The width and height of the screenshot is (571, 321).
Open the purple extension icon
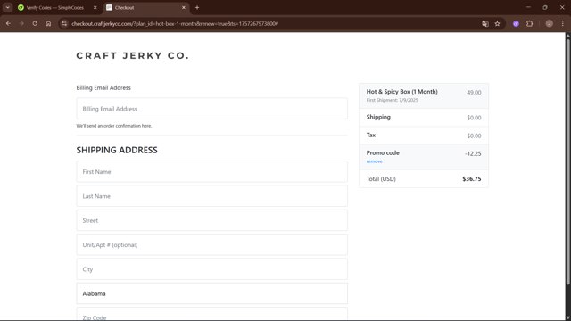(x=516, y=23)
